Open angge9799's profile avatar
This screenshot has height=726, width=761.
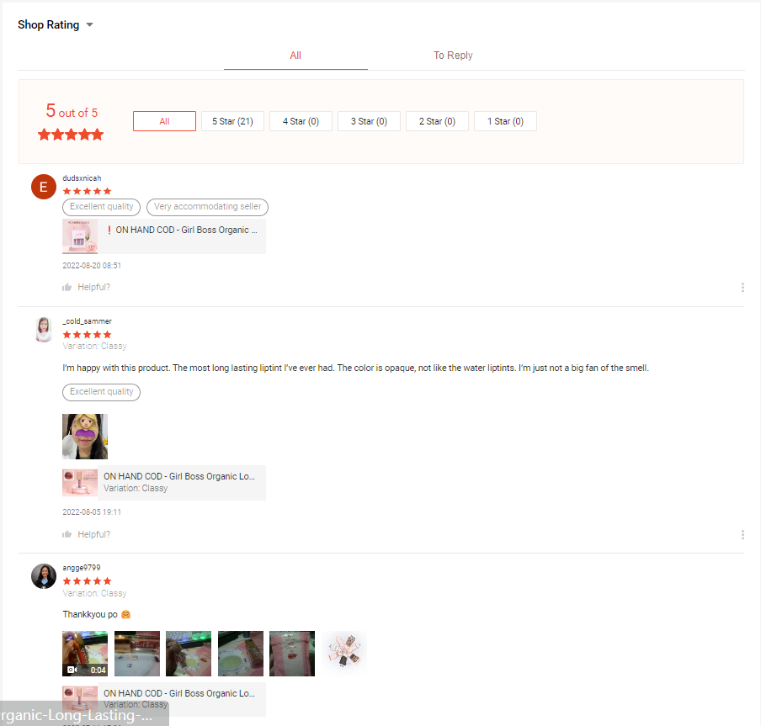[x=44, y=576]
